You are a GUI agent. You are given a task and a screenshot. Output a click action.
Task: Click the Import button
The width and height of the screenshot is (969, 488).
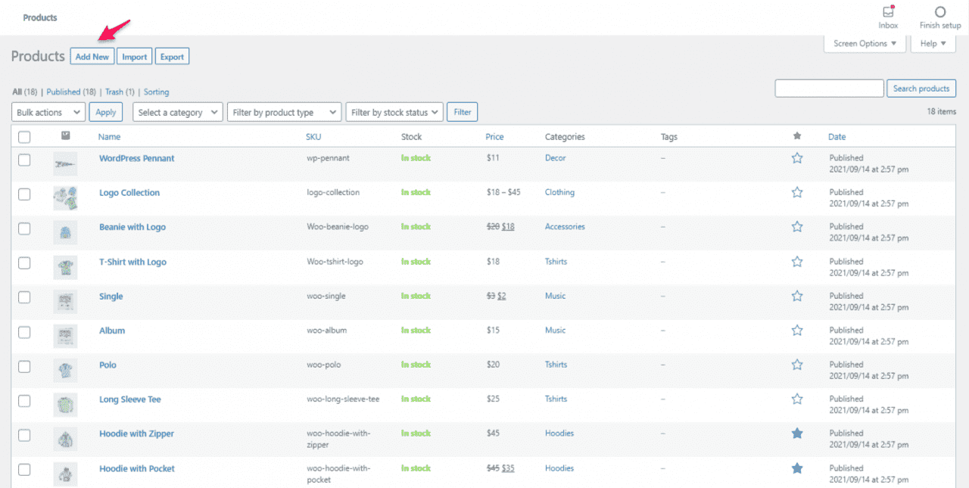135,57
